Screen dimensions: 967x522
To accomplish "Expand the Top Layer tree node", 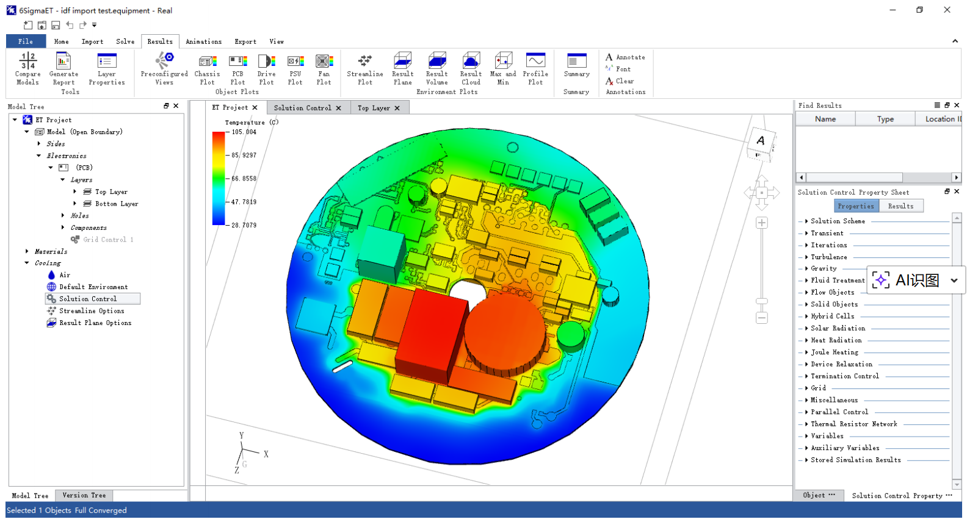I will [x=75, y=192].
